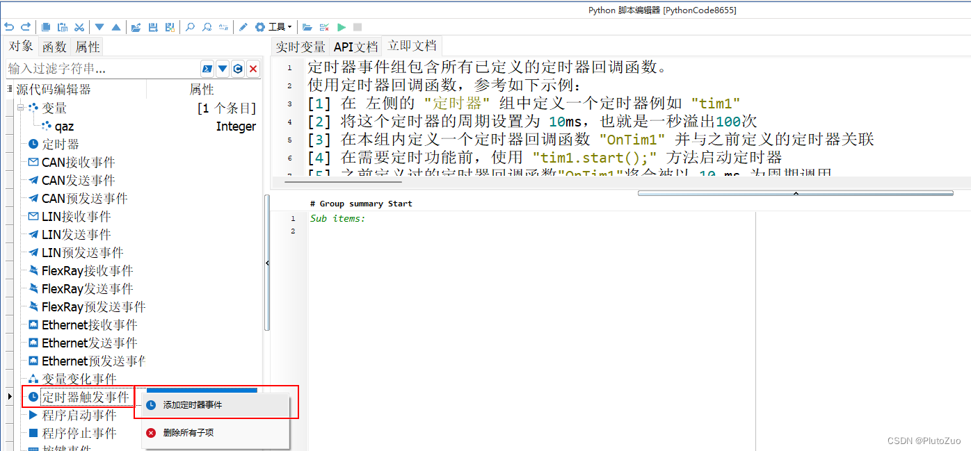Click the script search icon next to filter input
The image size is (971, 451).
pos(207,68)
